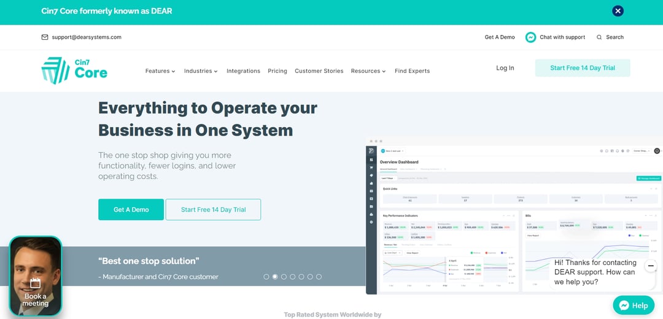The width and height of the screenshot is (663, 319).
Task: Click the 'Cin7 Core formerly known as DEAR' banner text
Action: [107, 12]
